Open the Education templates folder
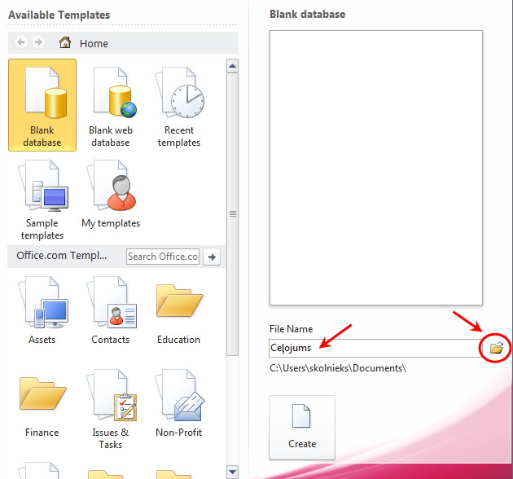 tap(179, 310)
